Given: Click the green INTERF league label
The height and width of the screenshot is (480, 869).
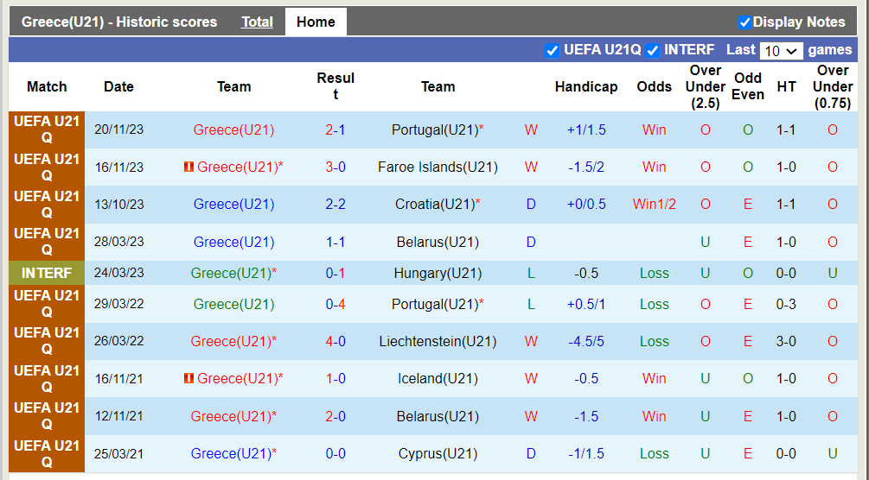Looking at the screenshot, I should pos(47,274).
